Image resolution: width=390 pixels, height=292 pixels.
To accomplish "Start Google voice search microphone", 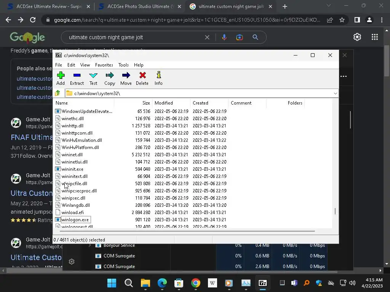I will [x=224, y=37].
